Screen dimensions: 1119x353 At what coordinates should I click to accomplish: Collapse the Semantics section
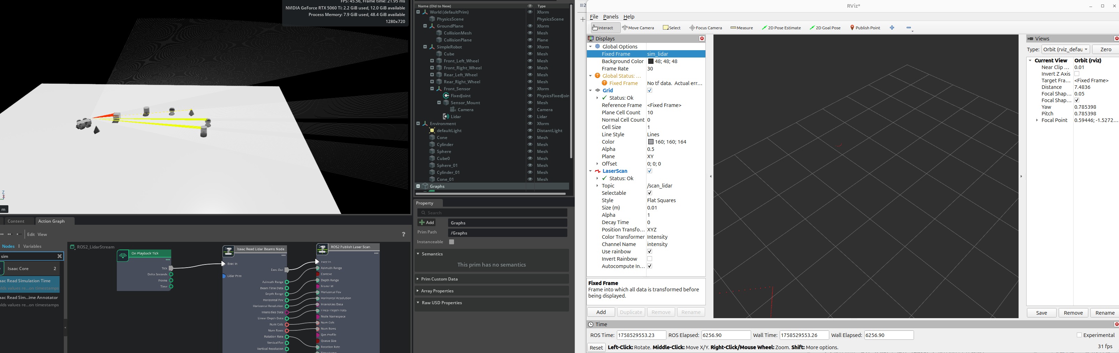[x=418, y=254]
